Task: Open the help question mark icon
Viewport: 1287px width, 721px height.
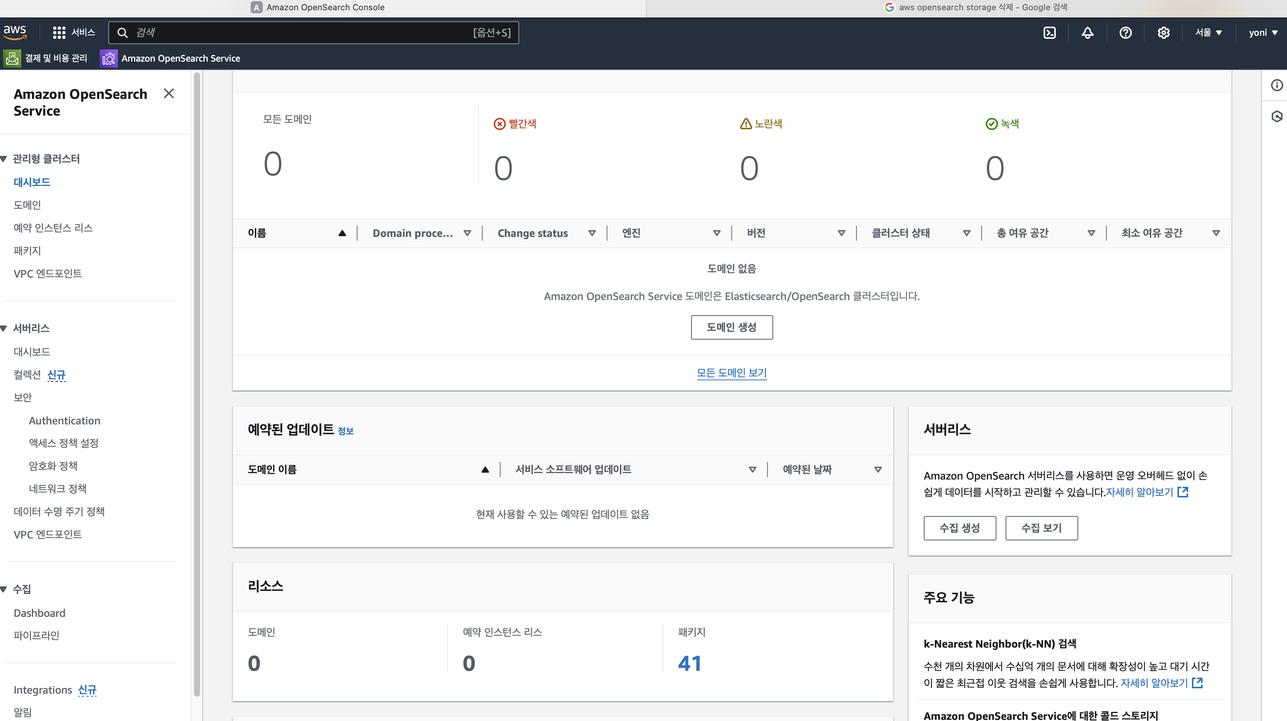Action: point(1126,33)
